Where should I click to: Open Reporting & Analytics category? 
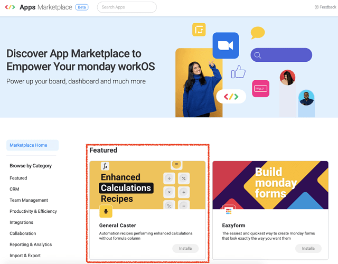tap(31, 244)
